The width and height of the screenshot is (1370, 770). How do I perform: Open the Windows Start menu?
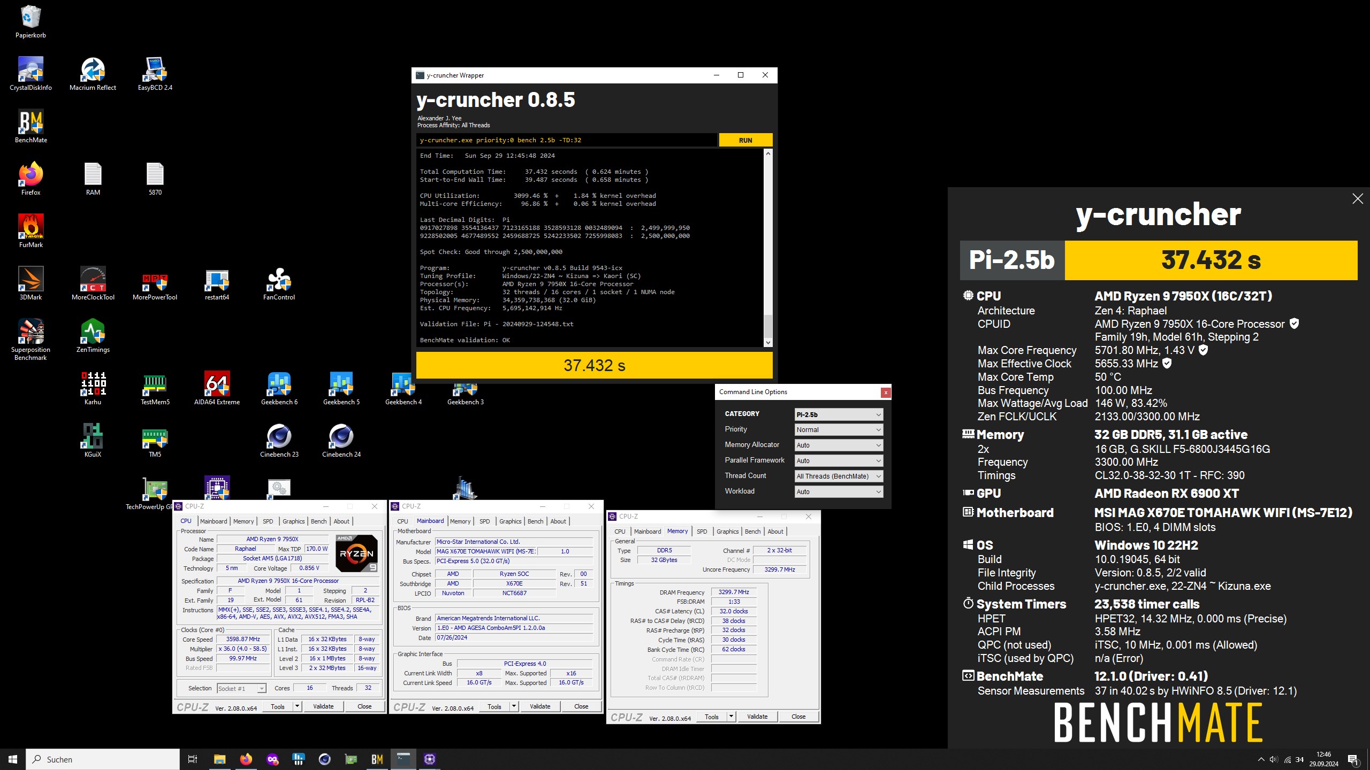tap(13, 759)
